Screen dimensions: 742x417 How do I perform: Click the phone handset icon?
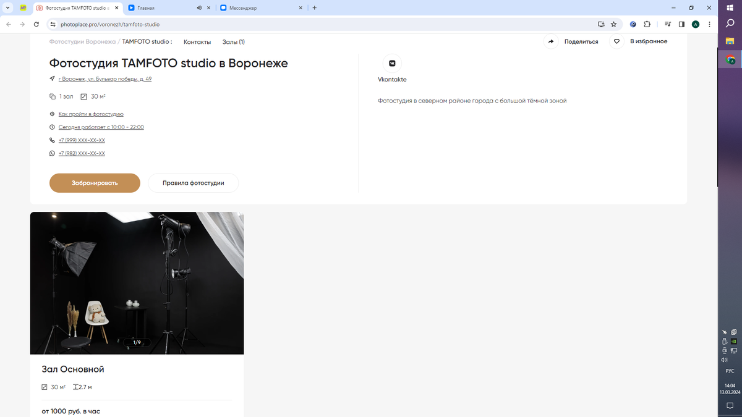pyautogui.click(x=53, y=140)
